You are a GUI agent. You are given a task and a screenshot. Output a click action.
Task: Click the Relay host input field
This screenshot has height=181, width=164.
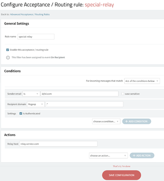click(58, 144)
